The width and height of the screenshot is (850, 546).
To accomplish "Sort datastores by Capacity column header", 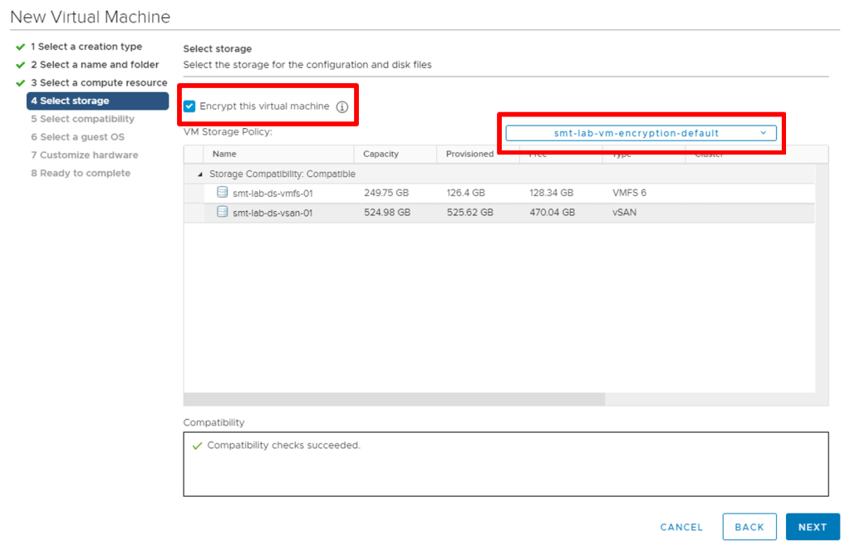I will click(381, 154).
